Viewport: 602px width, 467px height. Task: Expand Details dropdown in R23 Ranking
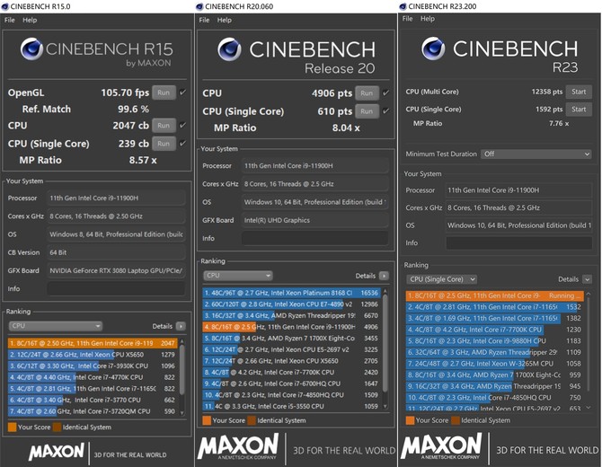587,279
